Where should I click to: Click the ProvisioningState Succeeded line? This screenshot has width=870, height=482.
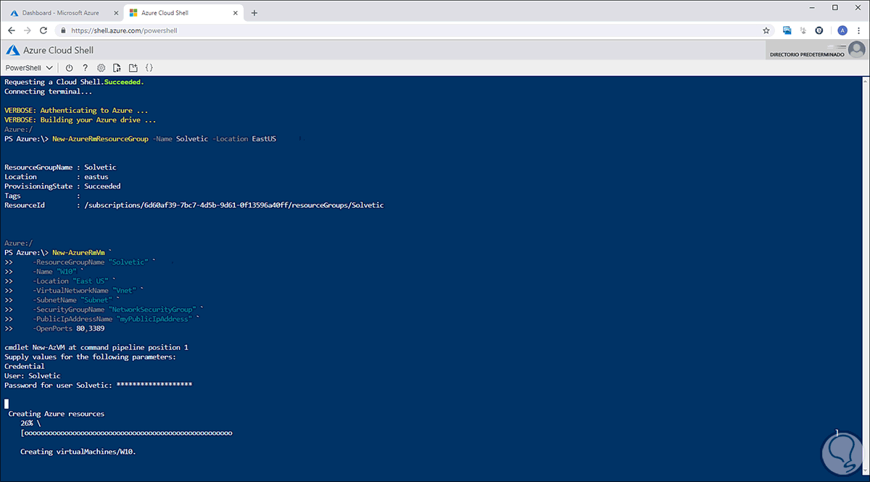coord(62,186)
